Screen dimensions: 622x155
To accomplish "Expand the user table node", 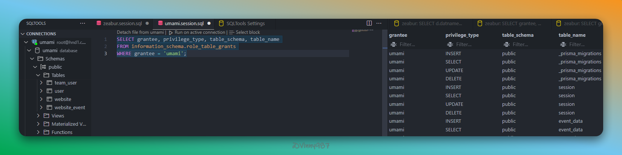I will [x=41, y=91].
